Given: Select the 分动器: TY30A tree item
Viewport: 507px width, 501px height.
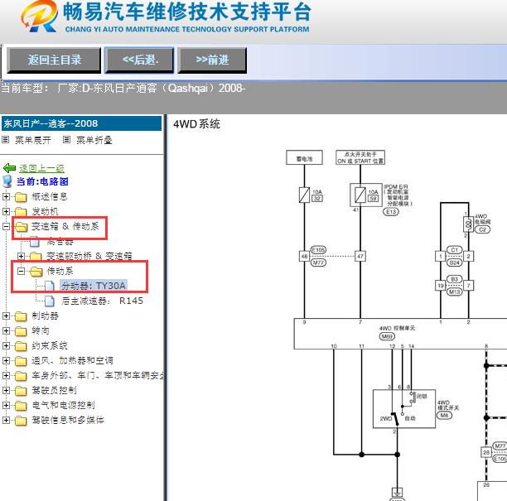Looking at the screenshot, I should coord(94,286).
